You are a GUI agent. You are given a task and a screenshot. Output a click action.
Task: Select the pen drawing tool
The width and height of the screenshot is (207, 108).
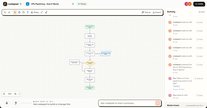coord(46,12)
